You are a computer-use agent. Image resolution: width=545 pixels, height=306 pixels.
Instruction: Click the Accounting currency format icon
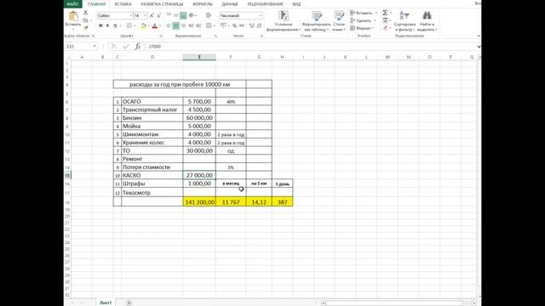click(223, 25)
